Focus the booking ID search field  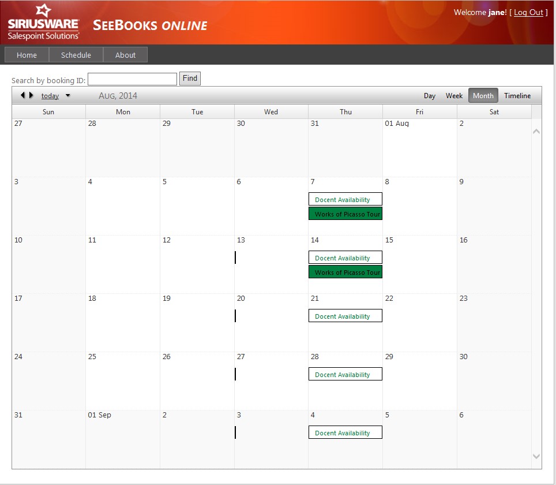pyautogui.click(x=132, y=79)
